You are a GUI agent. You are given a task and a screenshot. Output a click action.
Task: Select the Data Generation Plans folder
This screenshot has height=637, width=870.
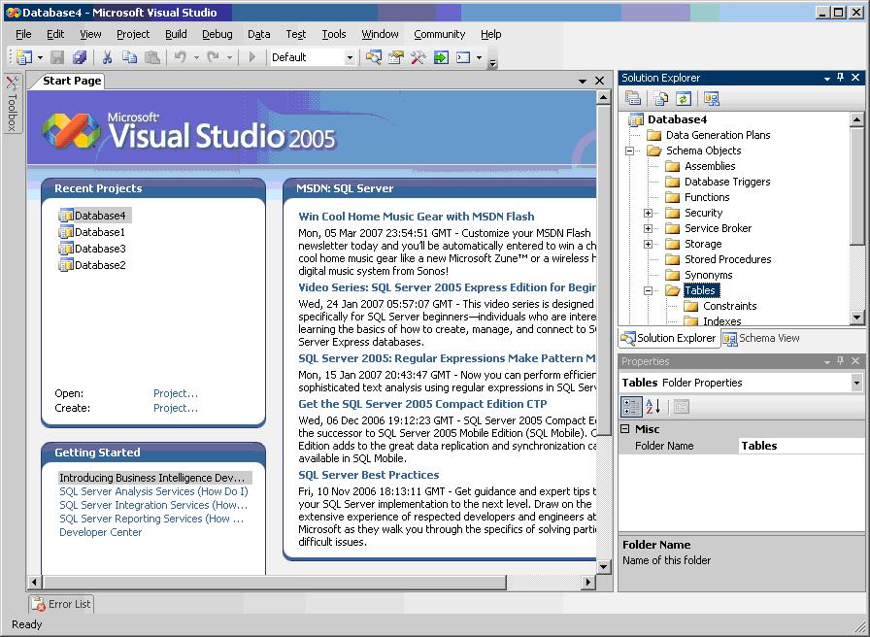point(718,135)
